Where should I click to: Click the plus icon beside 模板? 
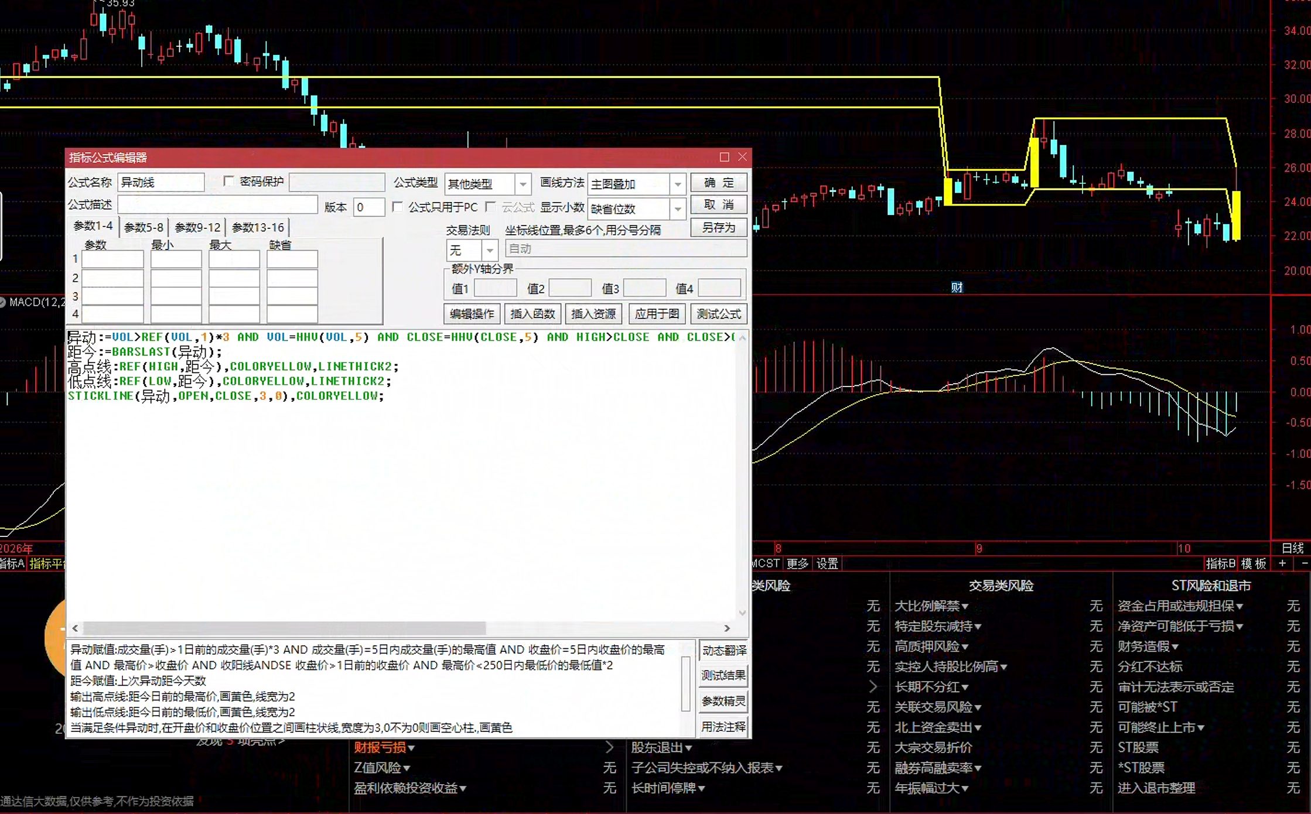(1282, 563)
